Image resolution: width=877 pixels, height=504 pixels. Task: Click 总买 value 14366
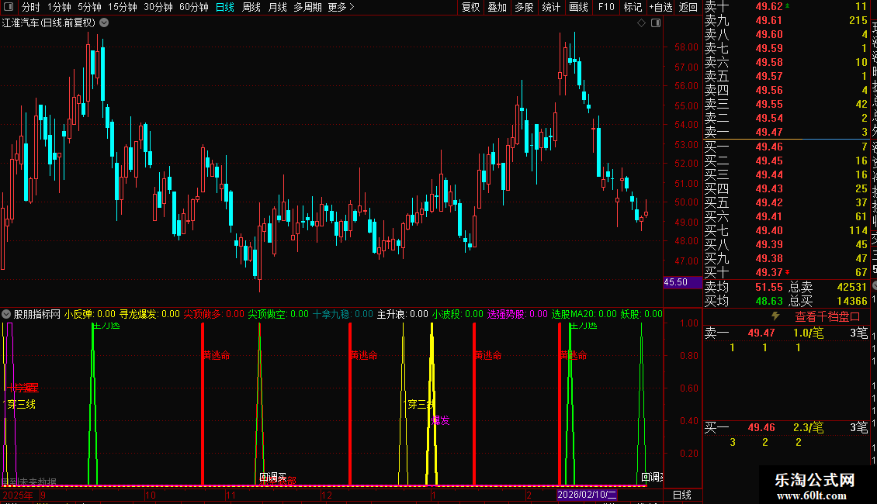point(852,301)
